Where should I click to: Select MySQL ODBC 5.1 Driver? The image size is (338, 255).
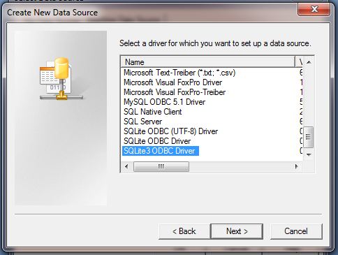(x=164, y=102)
